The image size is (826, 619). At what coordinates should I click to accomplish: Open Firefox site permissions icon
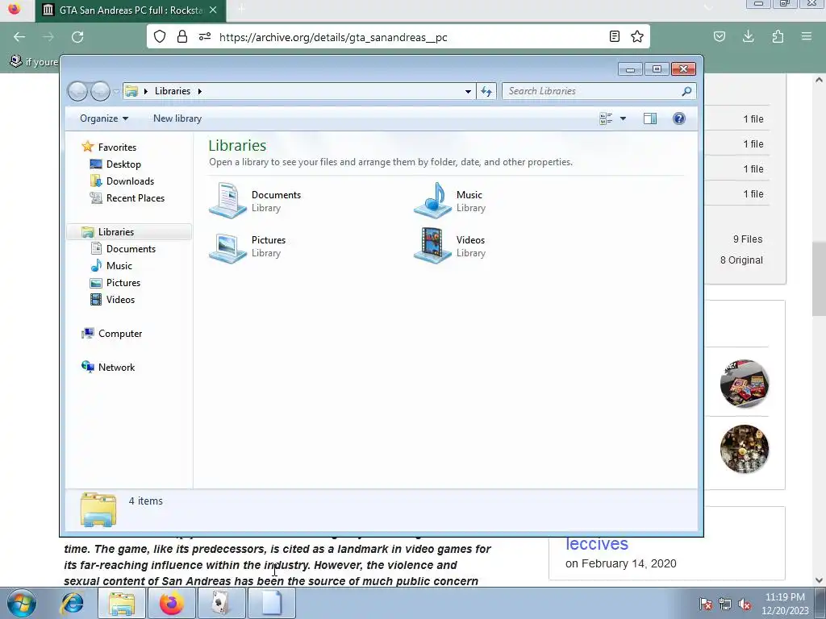tap(205, 36)
